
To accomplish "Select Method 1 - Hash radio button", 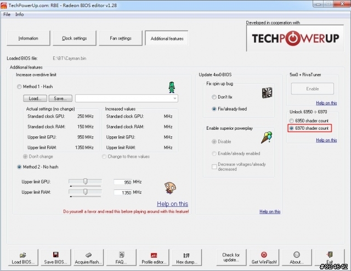I will coord(20,87).
